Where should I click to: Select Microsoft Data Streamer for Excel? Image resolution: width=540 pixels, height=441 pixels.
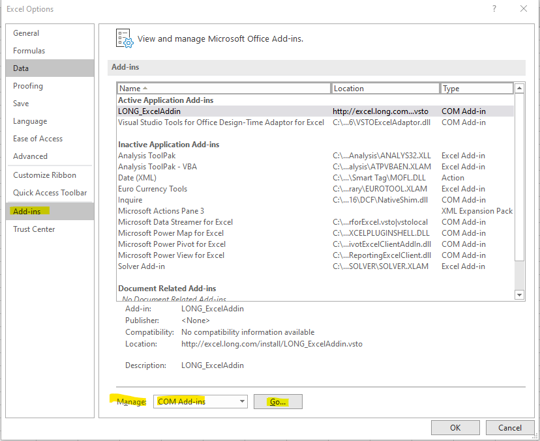click(316, 222)
